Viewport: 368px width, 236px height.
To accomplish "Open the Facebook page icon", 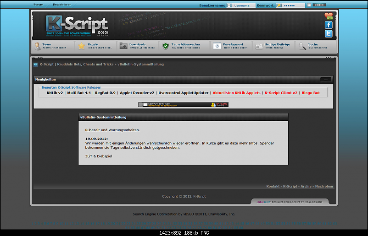I will click(x=329, y=25).
